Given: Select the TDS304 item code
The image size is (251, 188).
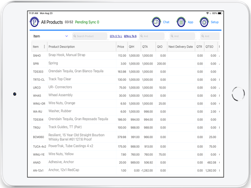Looking at the screenshot, I should point(38,119).
